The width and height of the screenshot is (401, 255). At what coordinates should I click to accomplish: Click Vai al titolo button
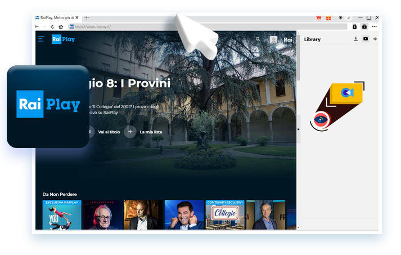pos(109,132)
